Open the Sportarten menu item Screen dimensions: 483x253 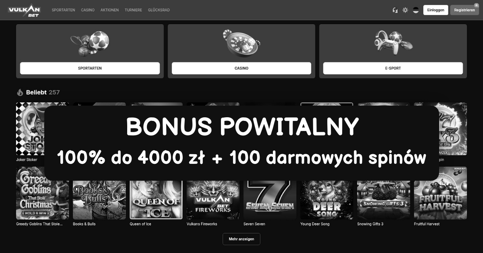pos(63,10)
